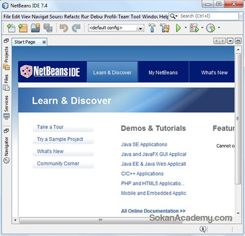Run project with the green play icon
The height and width of the screenshot is (236, 245).
click(x=178, y=28)
